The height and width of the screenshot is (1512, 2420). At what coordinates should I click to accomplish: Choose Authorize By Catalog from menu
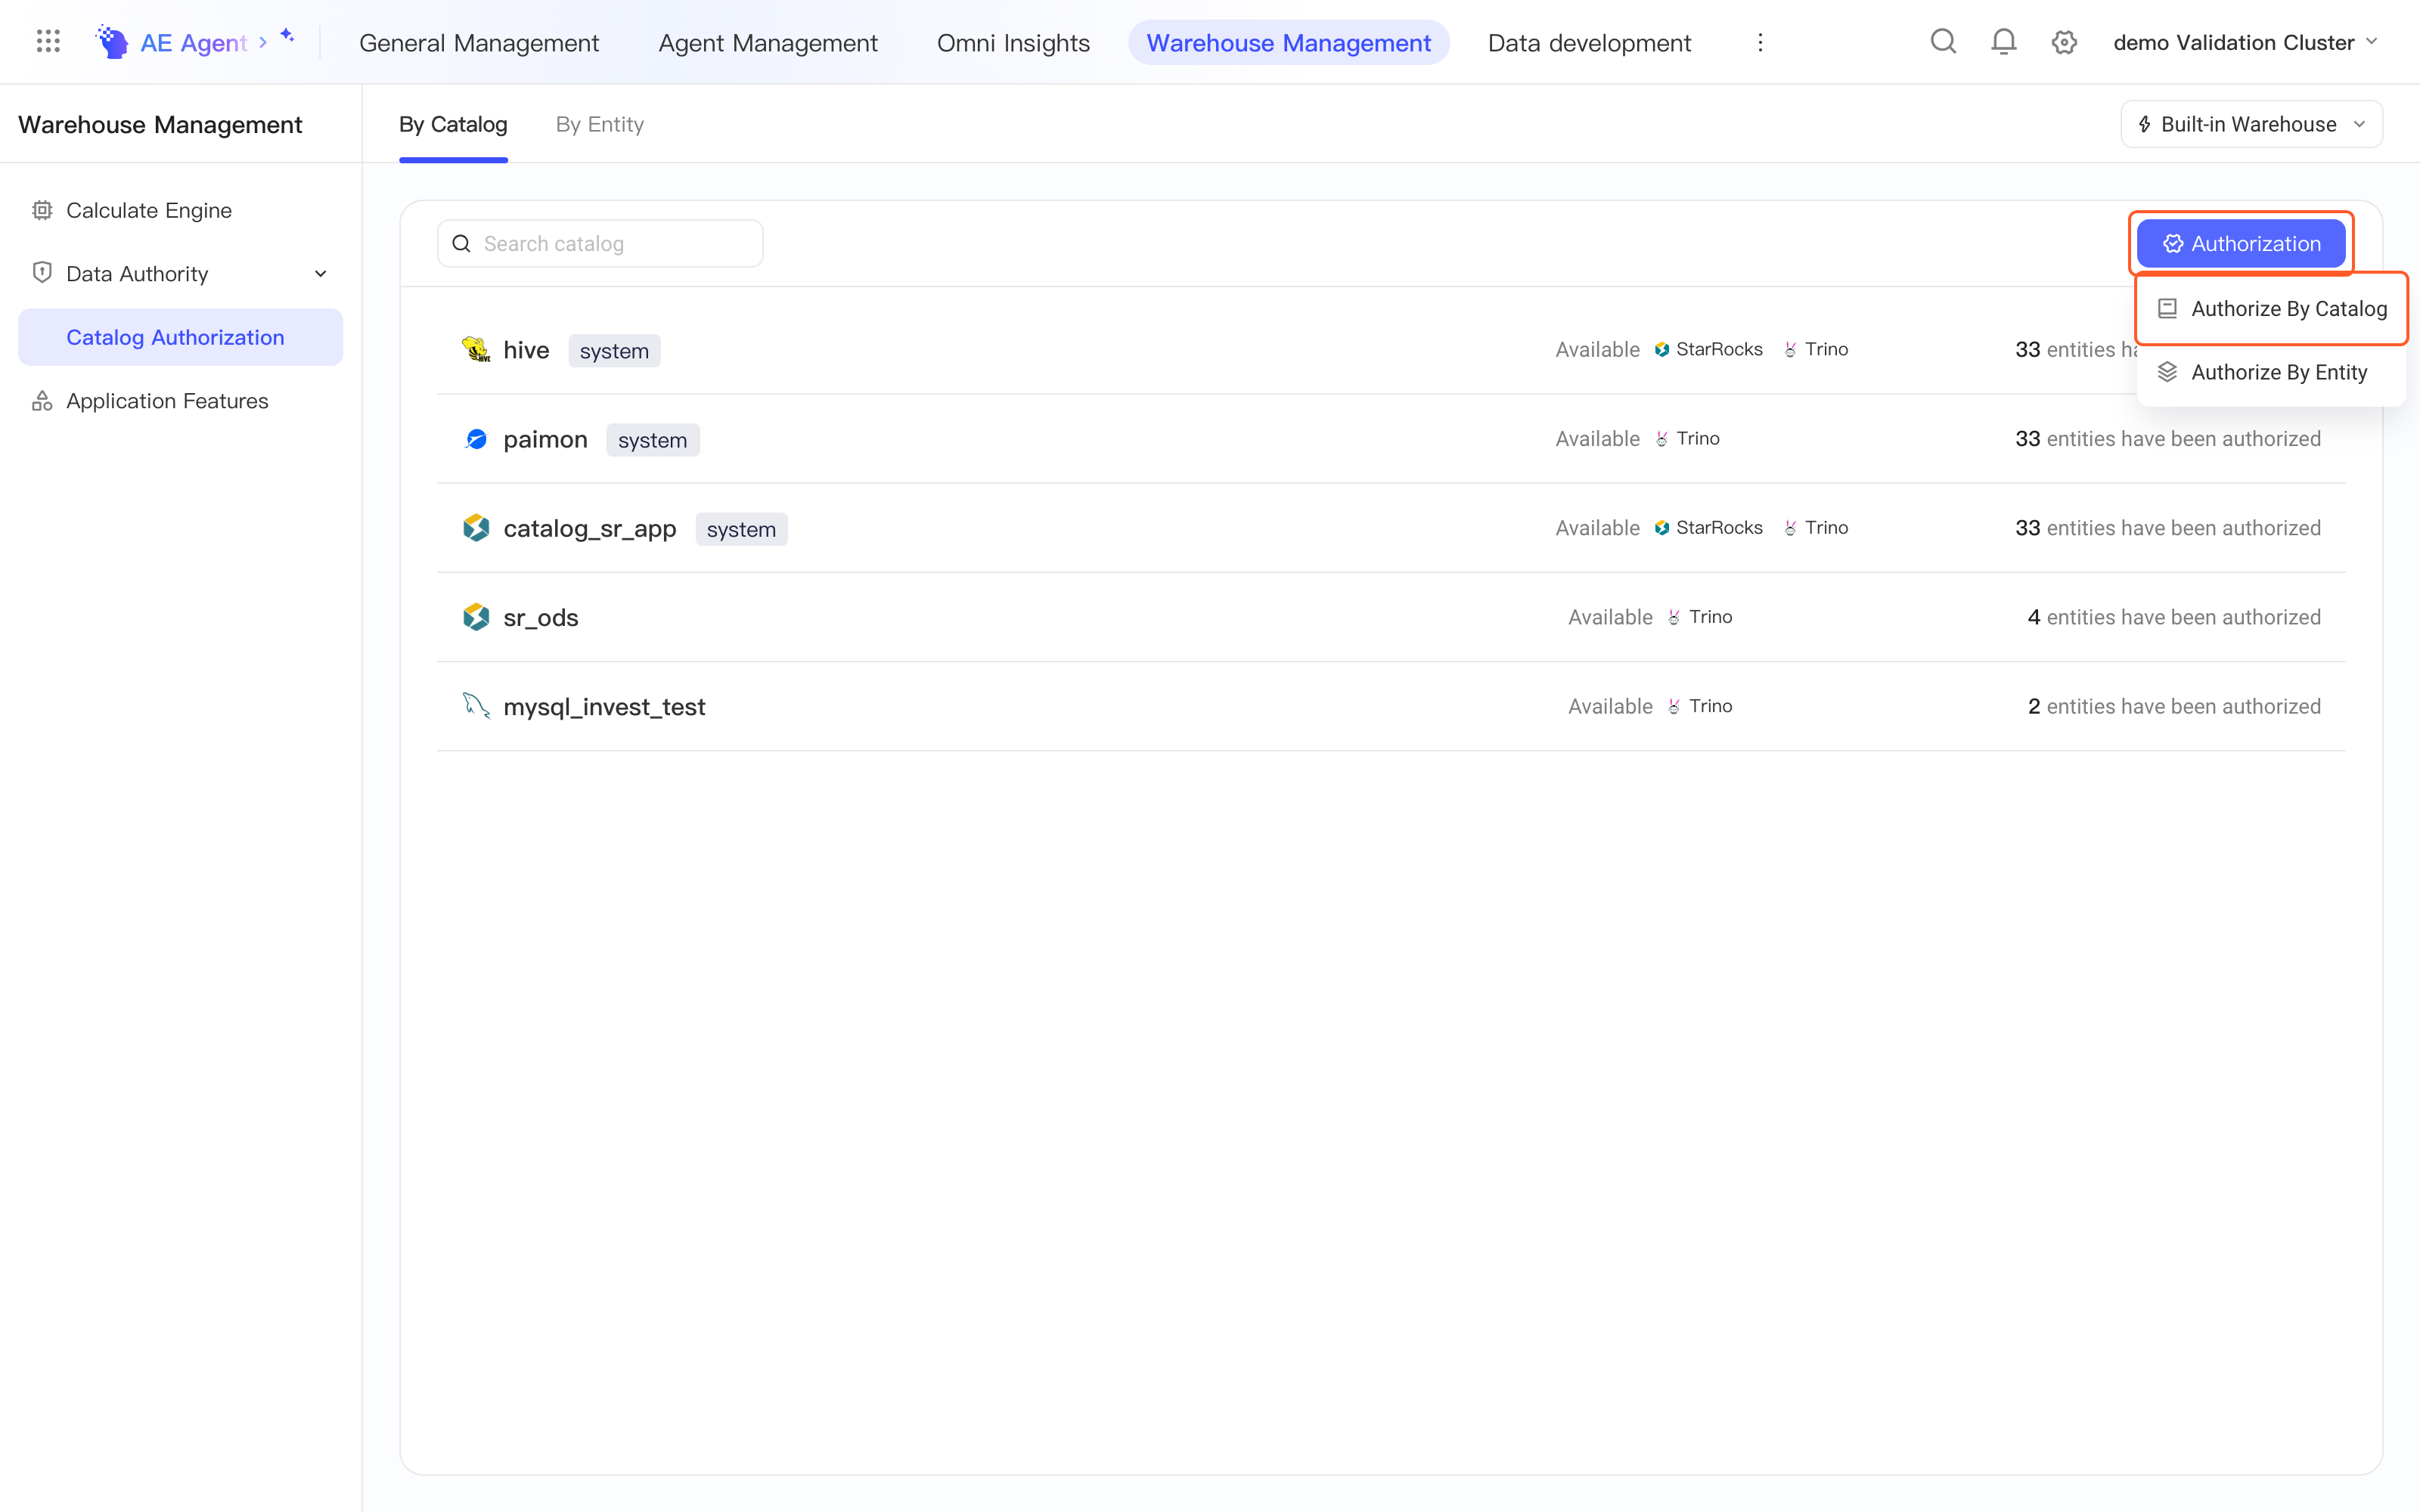2271,309
